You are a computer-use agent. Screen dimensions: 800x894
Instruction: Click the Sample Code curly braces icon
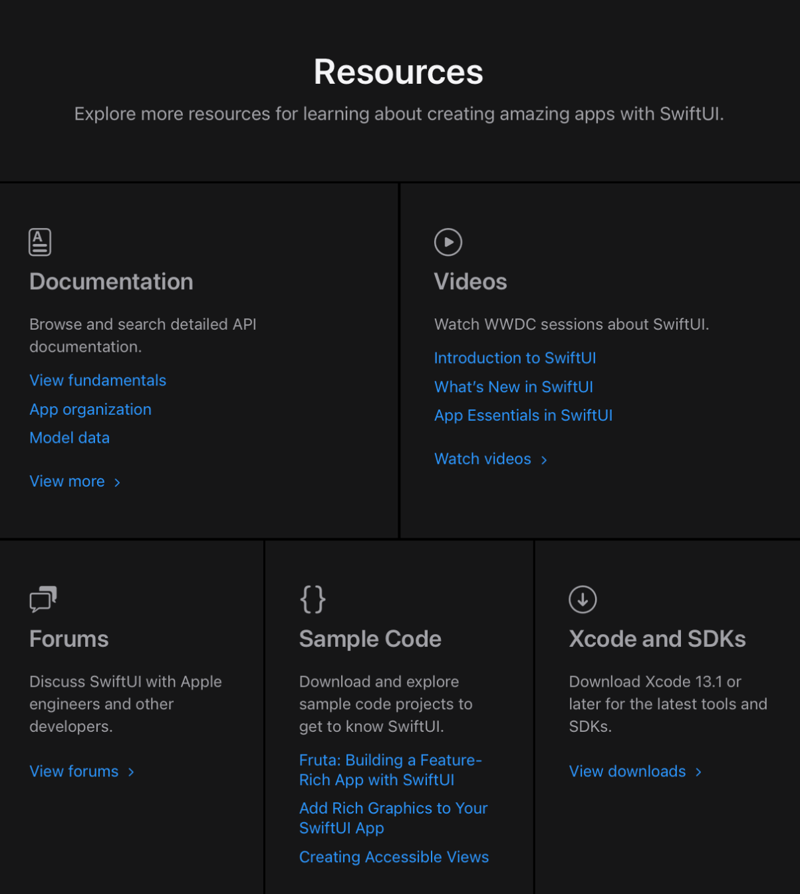click(313, 599)
